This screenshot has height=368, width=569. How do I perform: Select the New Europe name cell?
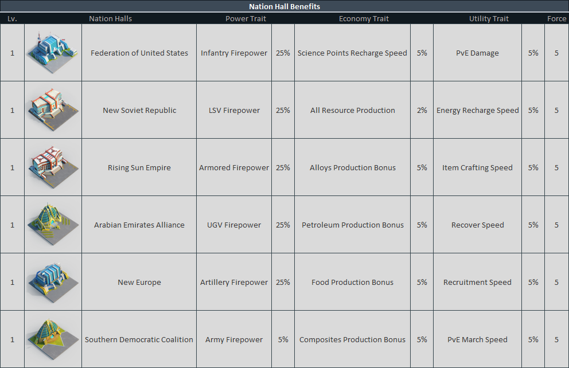[x=139, y=282]
